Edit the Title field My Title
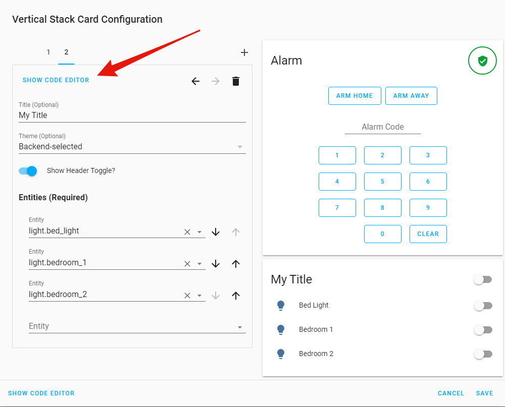This screenshot has height=407, width=505. (x=132, y=115)
